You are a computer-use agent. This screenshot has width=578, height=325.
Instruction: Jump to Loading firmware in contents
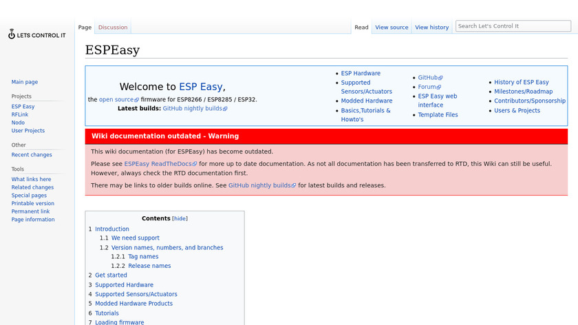(x=120, y=322)
